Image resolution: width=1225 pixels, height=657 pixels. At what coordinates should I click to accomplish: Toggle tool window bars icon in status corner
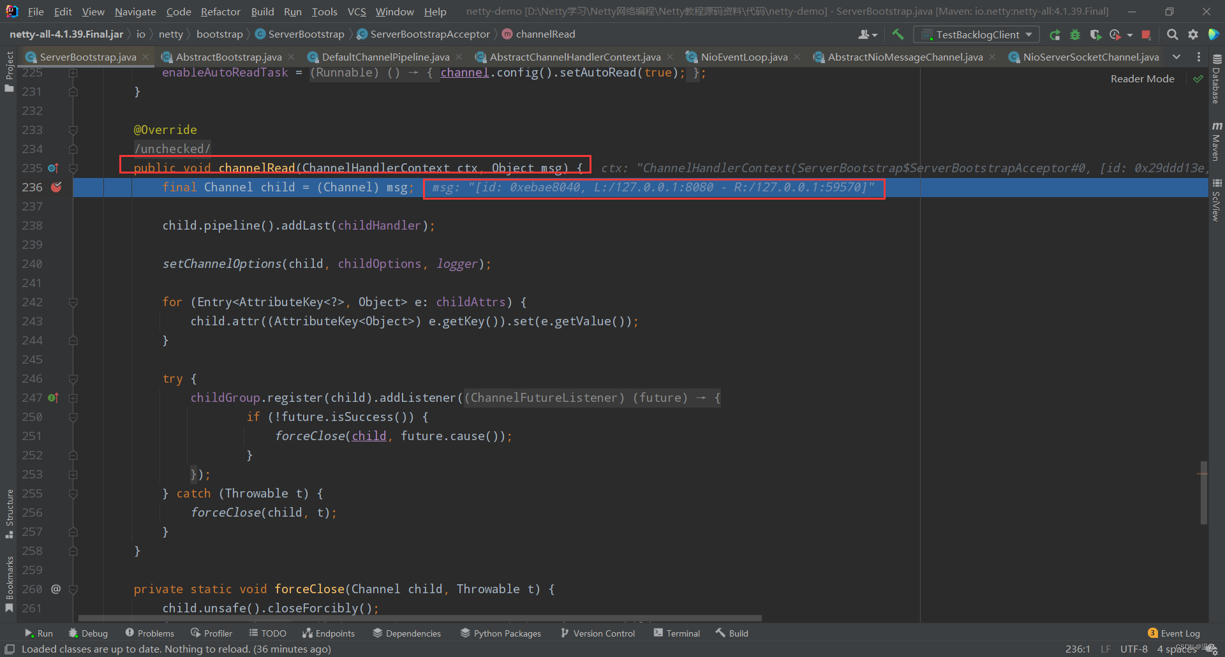(x=10, y=649)
